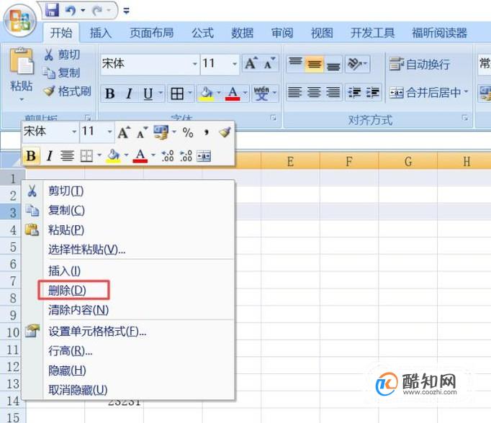Toggle italic in the ribbon font group
The image size is (491, 423).
coord(129,94)
